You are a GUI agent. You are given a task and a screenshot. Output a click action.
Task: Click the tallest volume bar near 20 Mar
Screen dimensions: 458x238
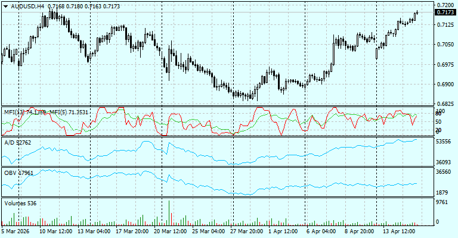169,212
